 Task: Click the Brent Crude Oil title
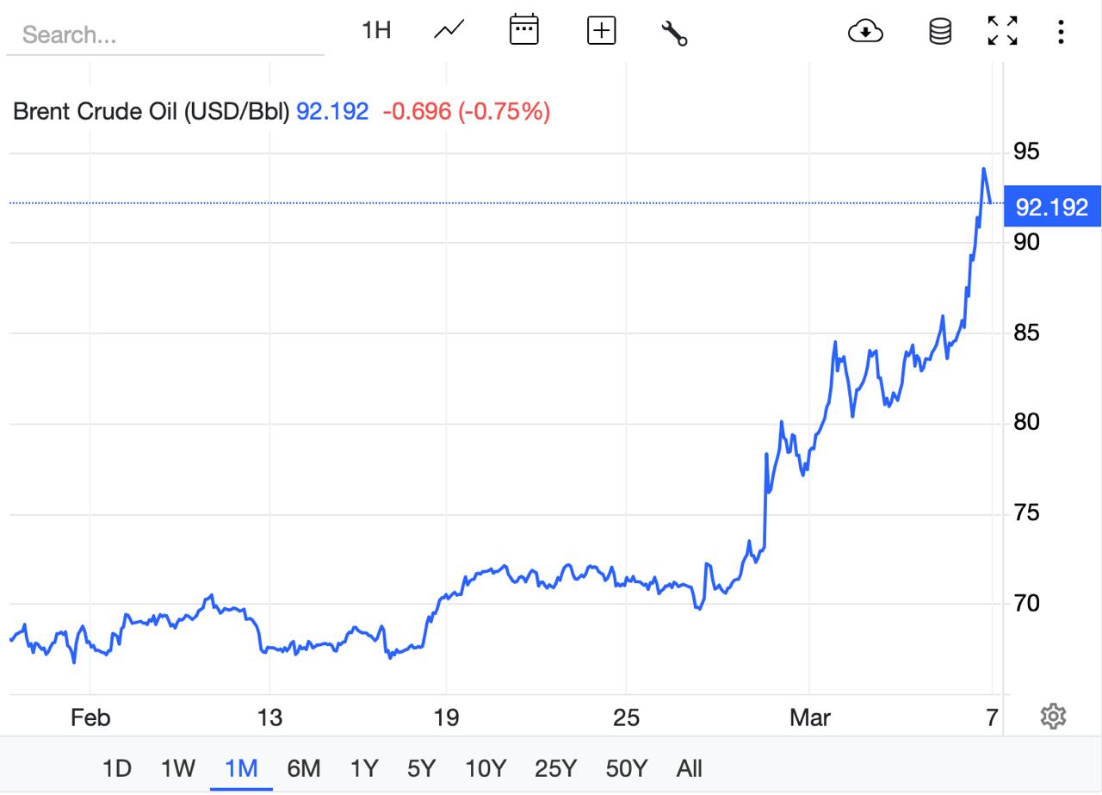tap(151, 111)
